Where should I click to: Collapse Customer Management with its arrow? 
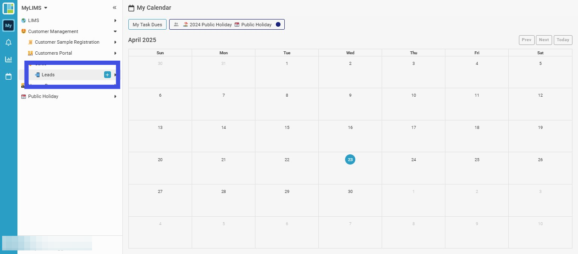pos(115,31)
